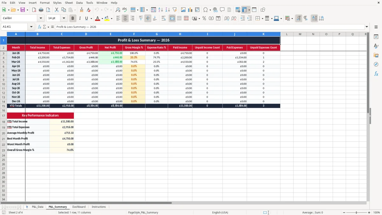Screen dimensions: 382x215
Task: Click Sort Descending icon
Action: [167, 10]
